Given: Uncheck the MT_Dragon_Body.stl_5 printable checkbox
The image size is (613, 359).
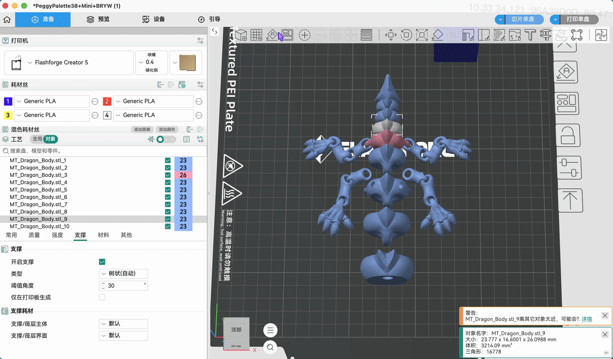Looking at the screenshot, I should coord(168,190).
